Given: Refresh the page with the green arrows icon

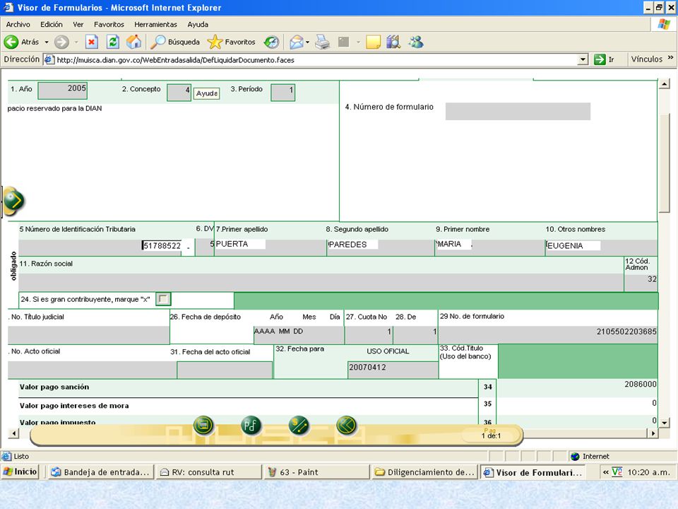Looking at the screenshot, I should (x=113, y=42).
